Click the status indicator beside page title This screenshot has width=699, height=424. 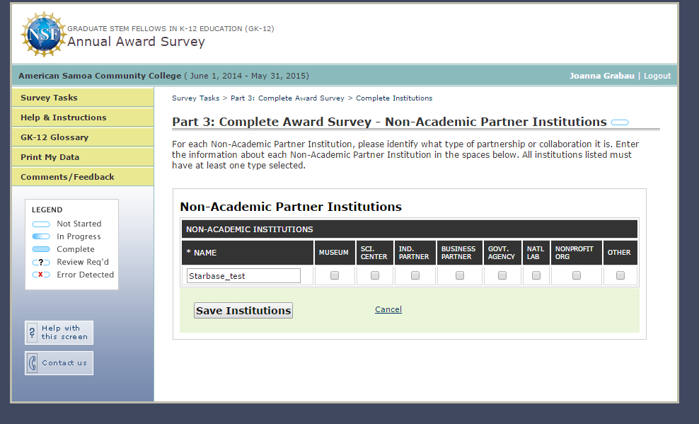(620, 122)
